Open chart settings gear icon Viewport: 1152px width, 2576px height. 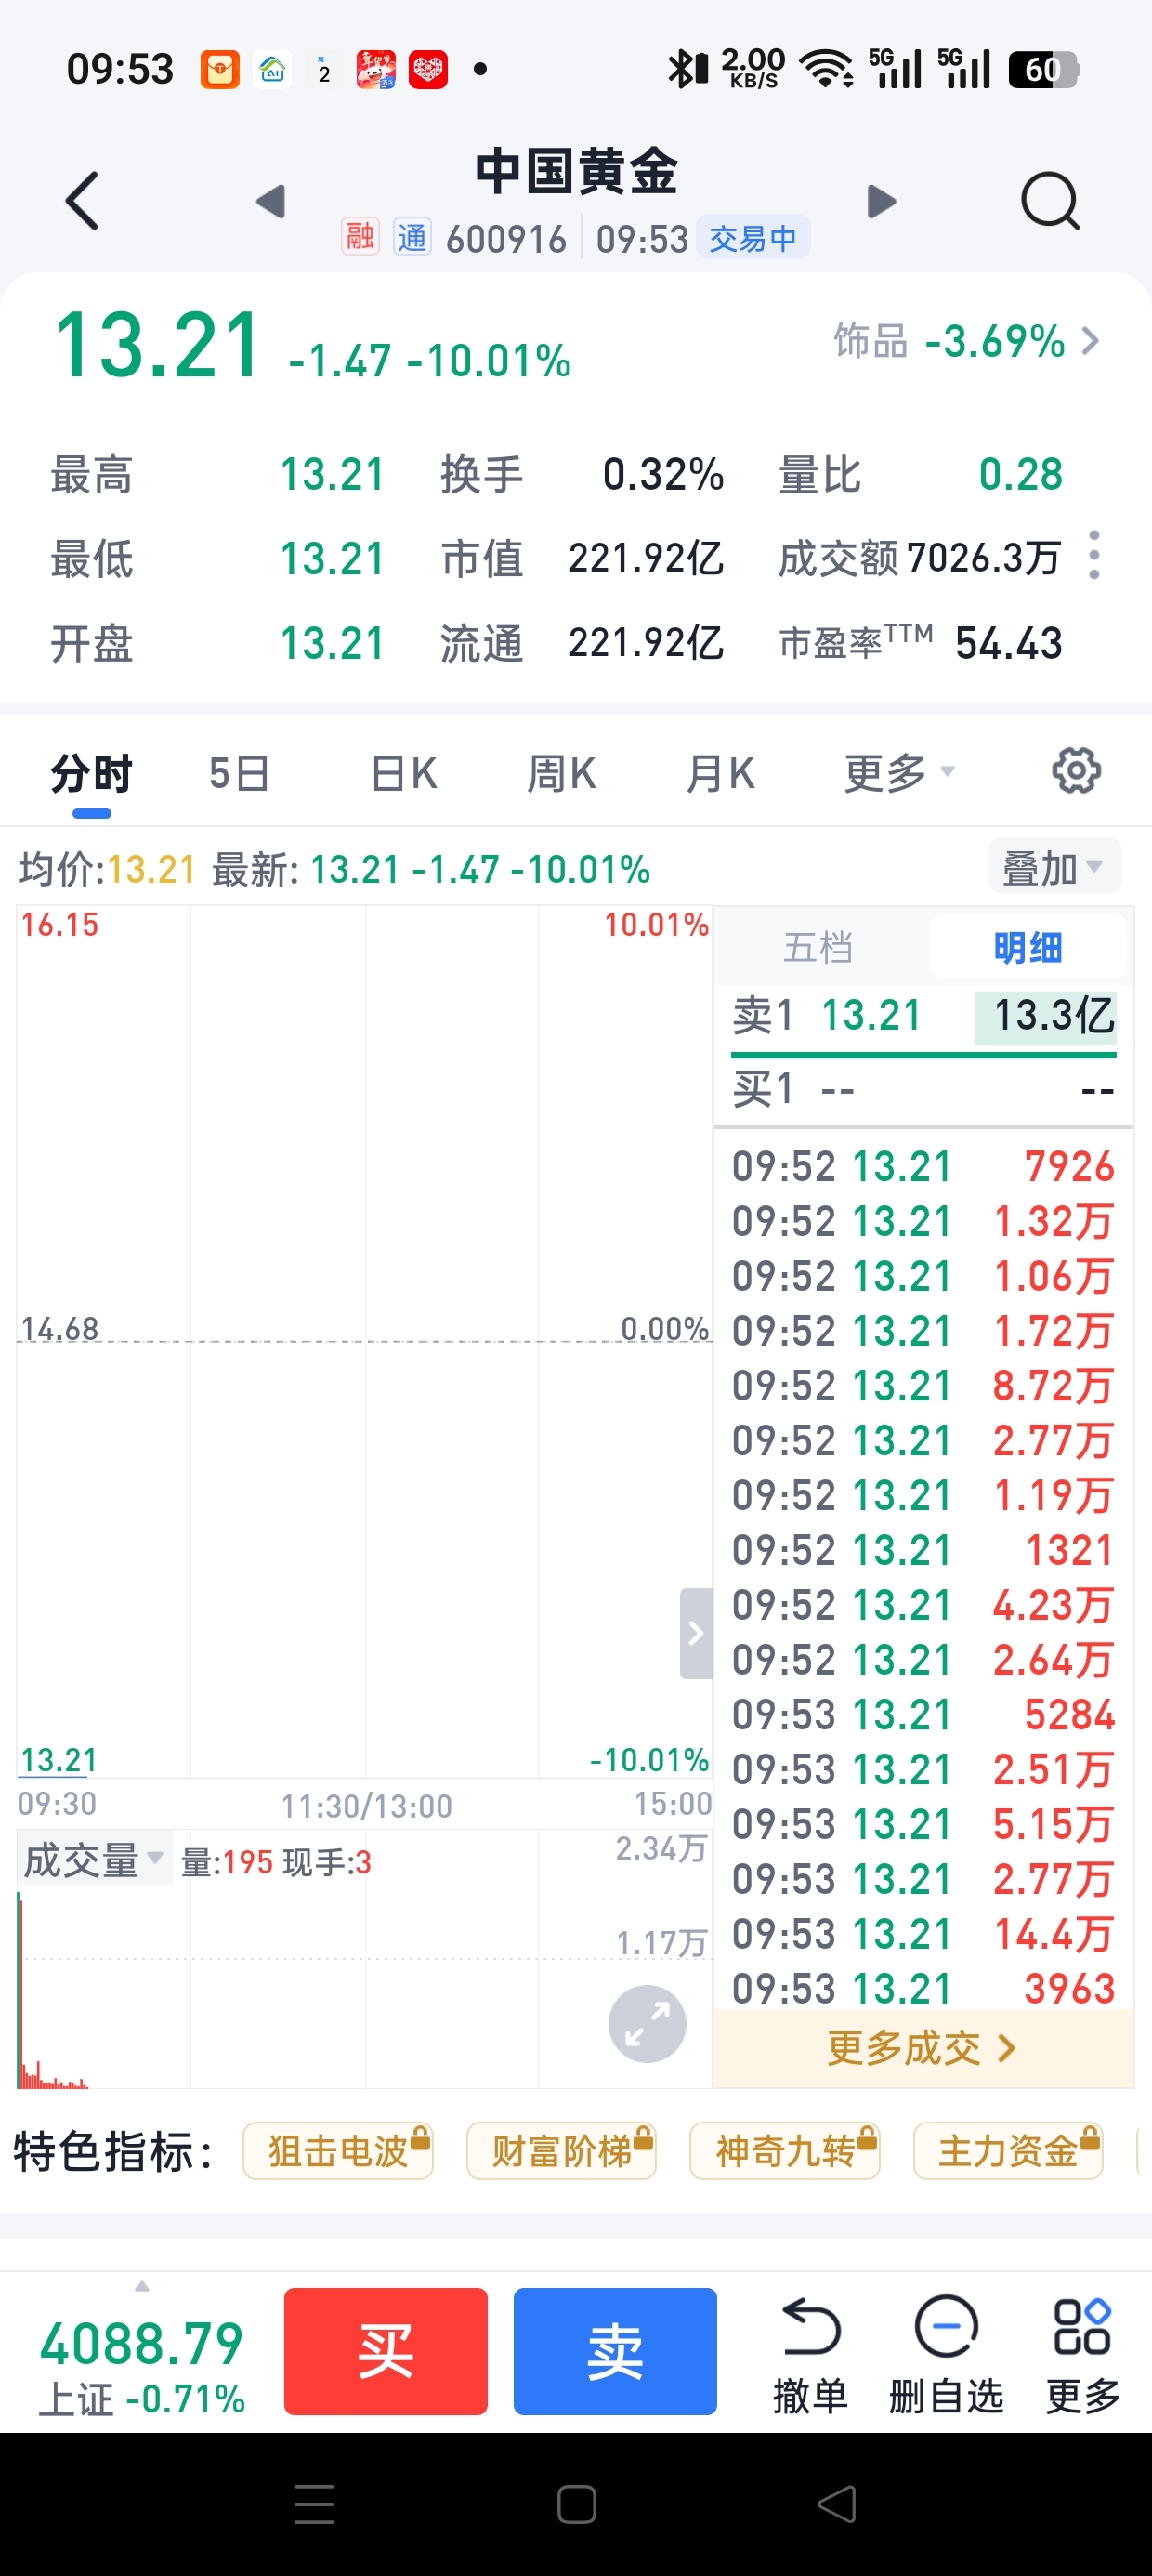point(1076,771)
